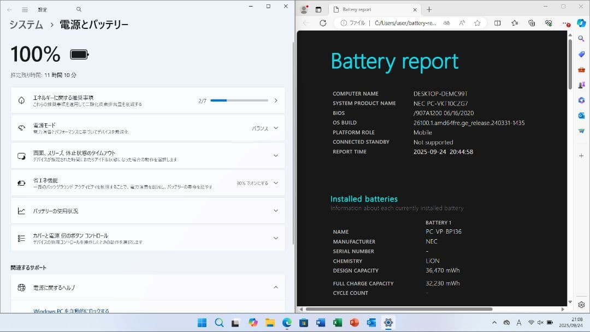Image resolution: width=590 pixels, height=332 pixels.
Task: Open Copilot in the Edge toolbar
Action: point(581,23)
